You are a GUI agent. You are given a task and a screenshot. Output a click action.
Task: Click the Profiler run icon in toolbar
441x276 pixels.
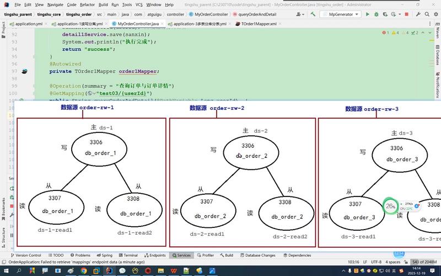click(x=394, y=14)
